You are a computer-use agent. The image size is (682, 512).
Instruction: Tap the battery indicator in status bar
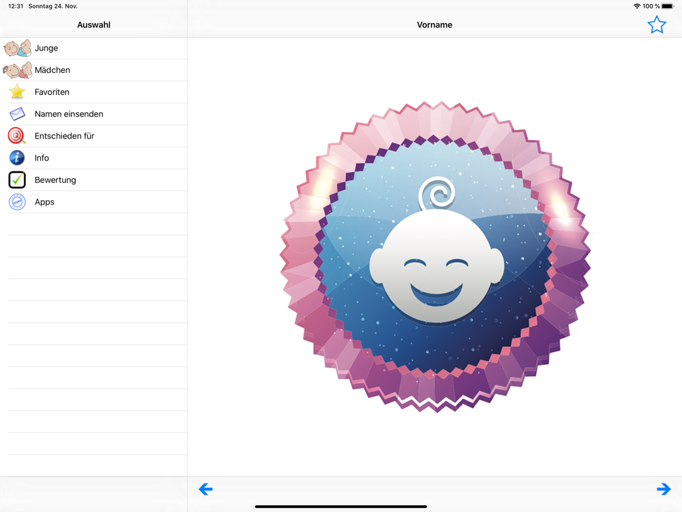pyautogui.click(x=668, y=6)
